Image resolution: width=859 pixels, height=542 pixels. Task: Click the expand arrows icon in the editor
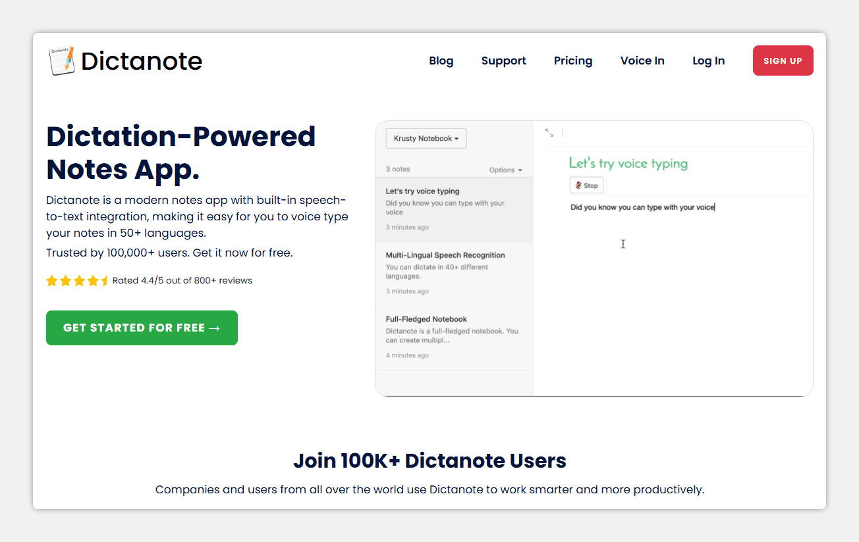click(549, 133)
